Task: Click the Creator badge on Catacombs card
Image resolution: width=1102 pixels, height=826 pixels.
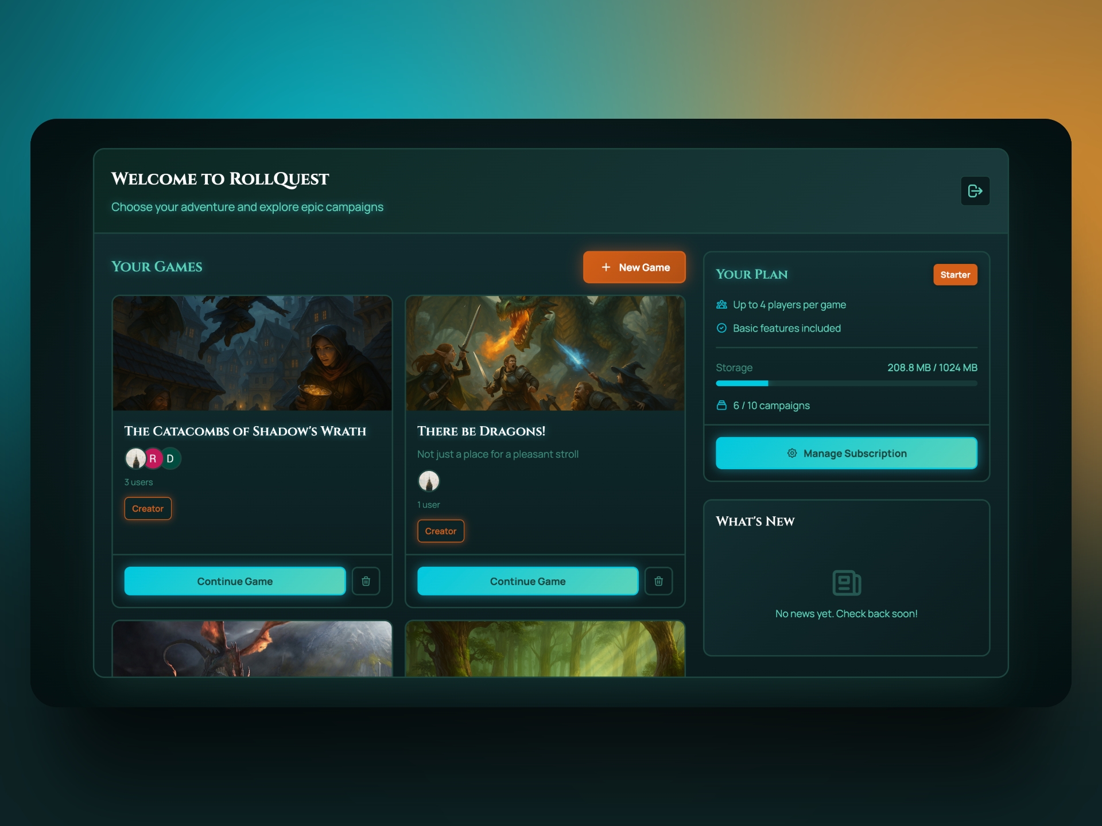Action: (148, 509)
